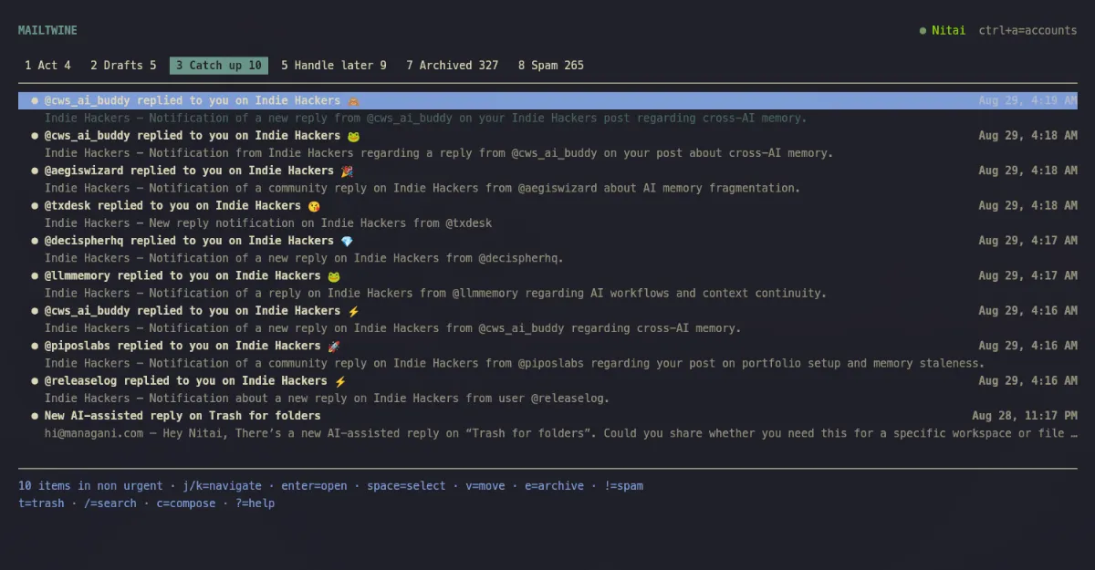Select the 3 Catch up tab
This screenshot has height=570, width=1095.
coord(219,65)
